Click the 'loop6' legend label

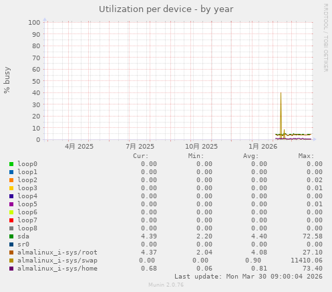(x=27, y=212)
